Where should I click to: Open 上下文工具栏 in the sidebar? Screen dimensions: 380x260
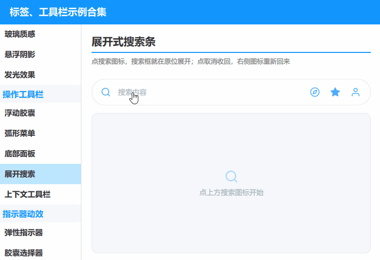tap(41, 194)
